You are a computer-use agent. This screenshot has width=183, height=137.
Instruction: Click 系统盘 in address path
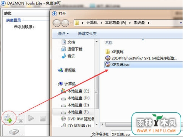tap(139, 23)
